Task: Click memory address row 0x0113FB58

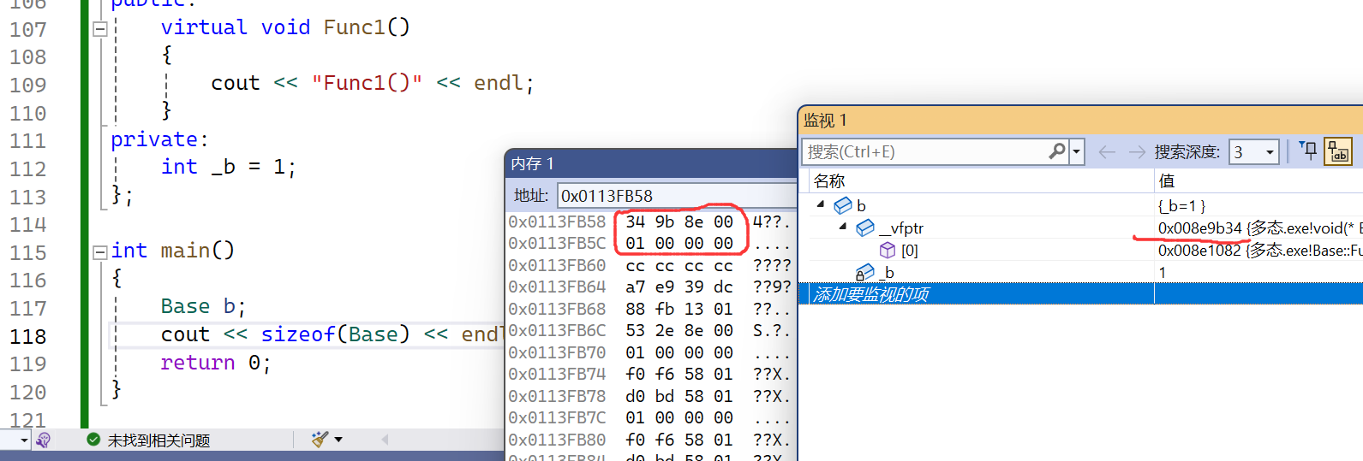Action: click(x=557, y=222)
